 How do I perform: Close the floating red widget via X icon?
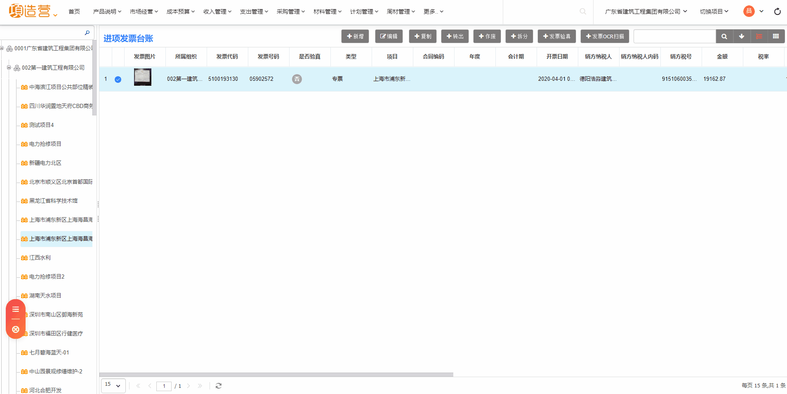pos(16,329)
